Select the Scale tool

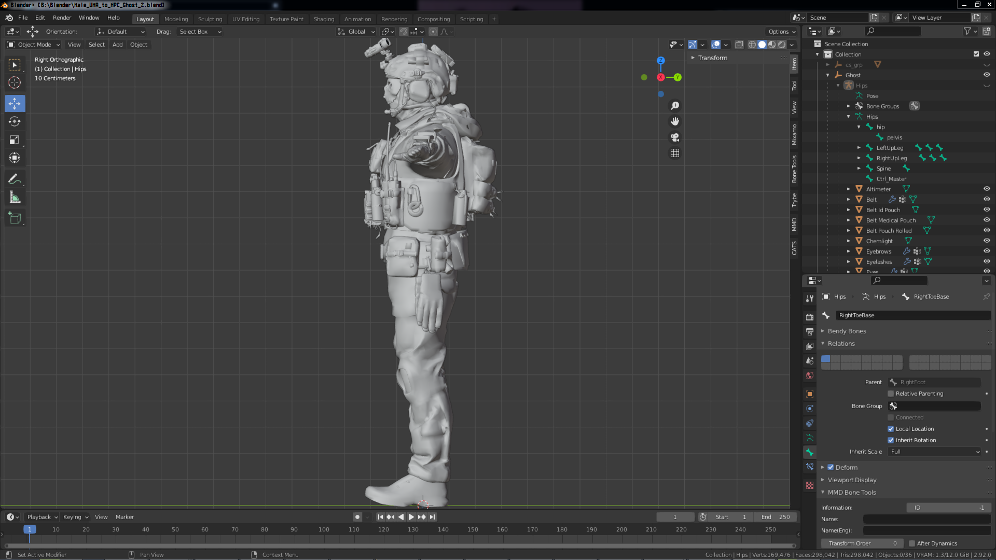pyautogui.click(x=15, y=139)
